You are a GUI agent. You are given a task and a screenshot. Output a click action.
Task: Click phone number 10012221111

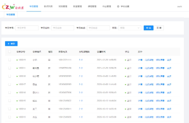pyautogui.click(x=65, y=60)
